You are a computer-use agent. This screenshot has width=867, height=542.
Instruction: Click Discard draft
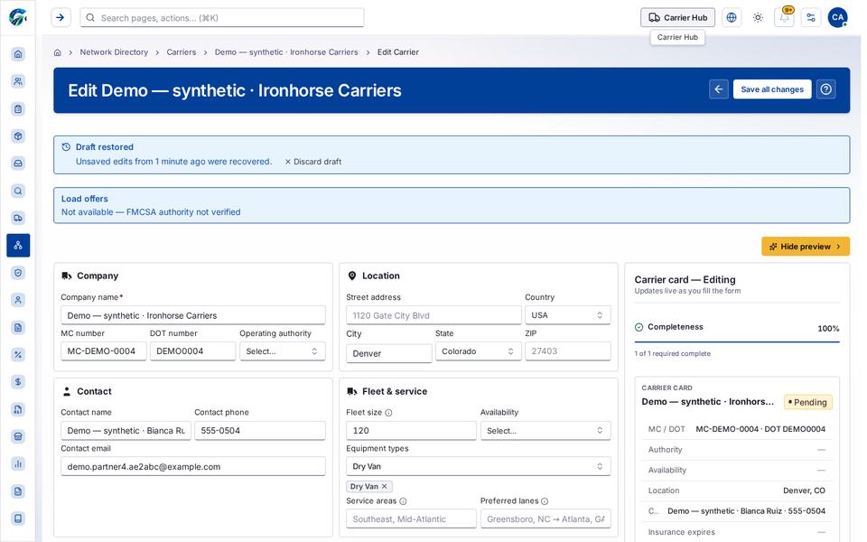313,162
